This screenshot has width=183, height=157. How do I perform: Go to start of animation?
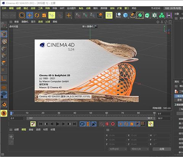(41, 124)
